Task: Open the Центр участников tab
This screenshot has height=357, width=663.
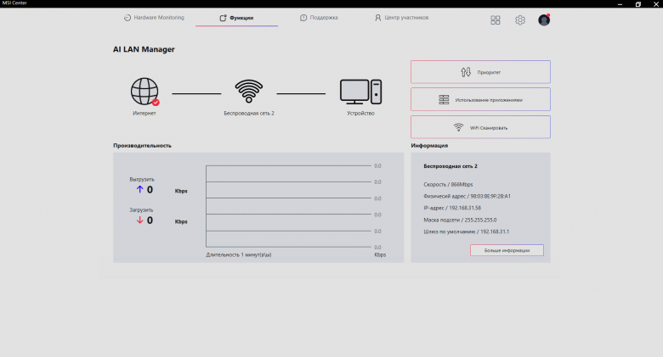Action: 402,18
